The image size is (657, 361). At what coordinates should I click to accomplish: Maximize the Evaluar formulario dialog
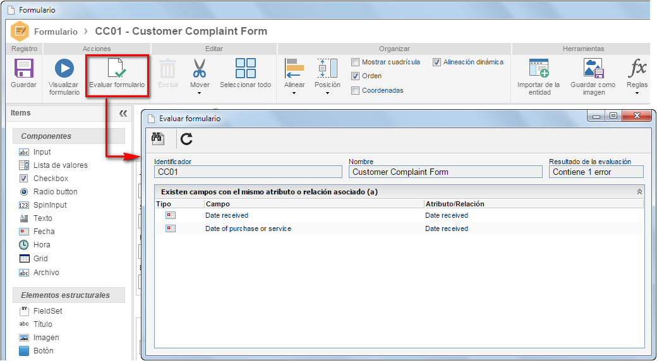[x=613, y=115]
